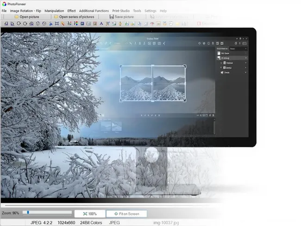Click Open series of pictures button
The height and width of the screenshot is (226, 301).
click(74, 17)
